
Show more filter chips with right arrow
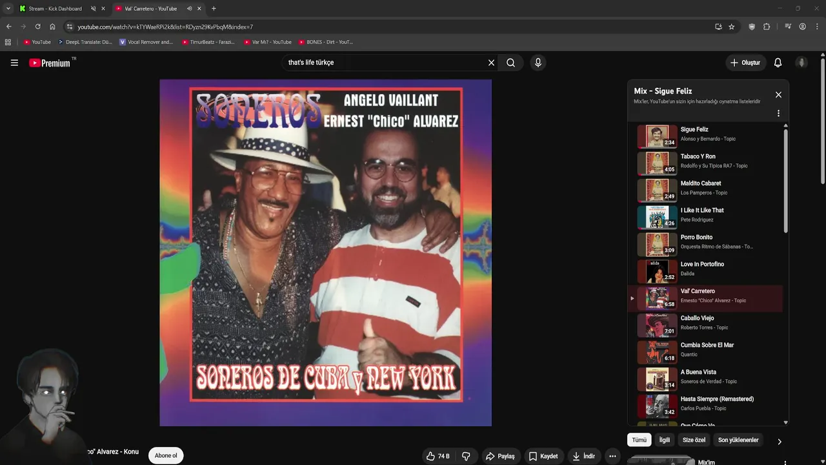pyautogui.click(x=779, y=442)
